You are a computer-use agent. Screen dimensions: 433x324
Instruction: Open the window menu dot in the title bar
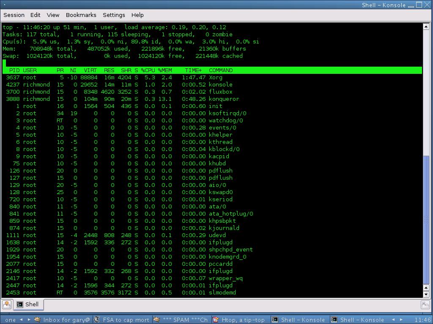(4, 5)
